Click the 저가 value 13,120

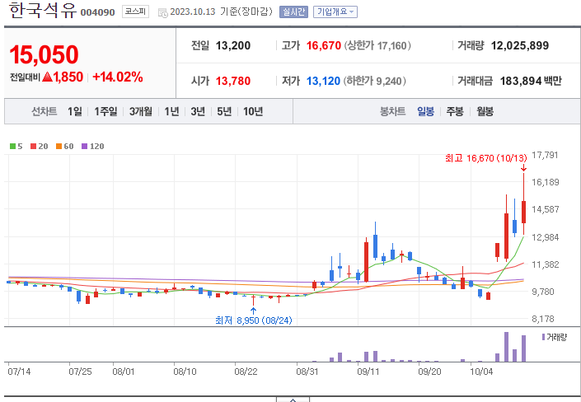tap(323, 81)
